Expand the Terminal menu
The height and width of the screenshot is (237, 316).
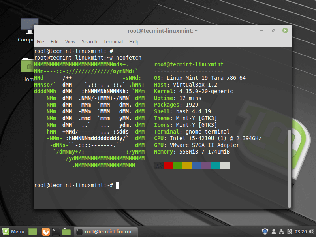coord(113,41)
